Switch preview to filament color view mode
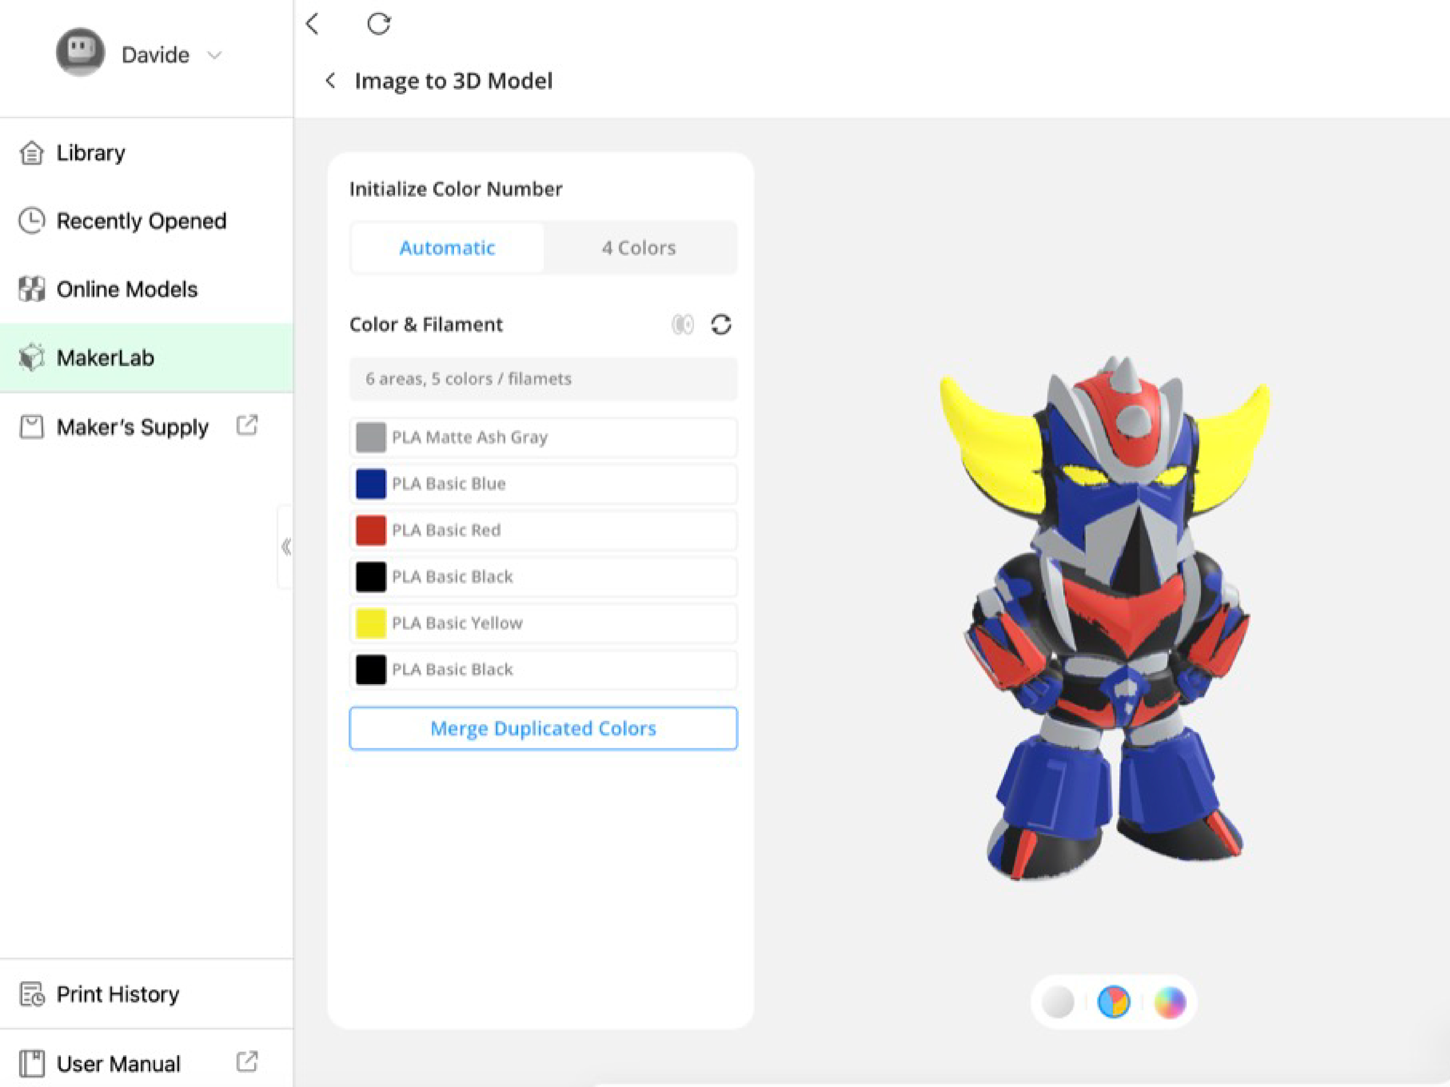 1114,1002
